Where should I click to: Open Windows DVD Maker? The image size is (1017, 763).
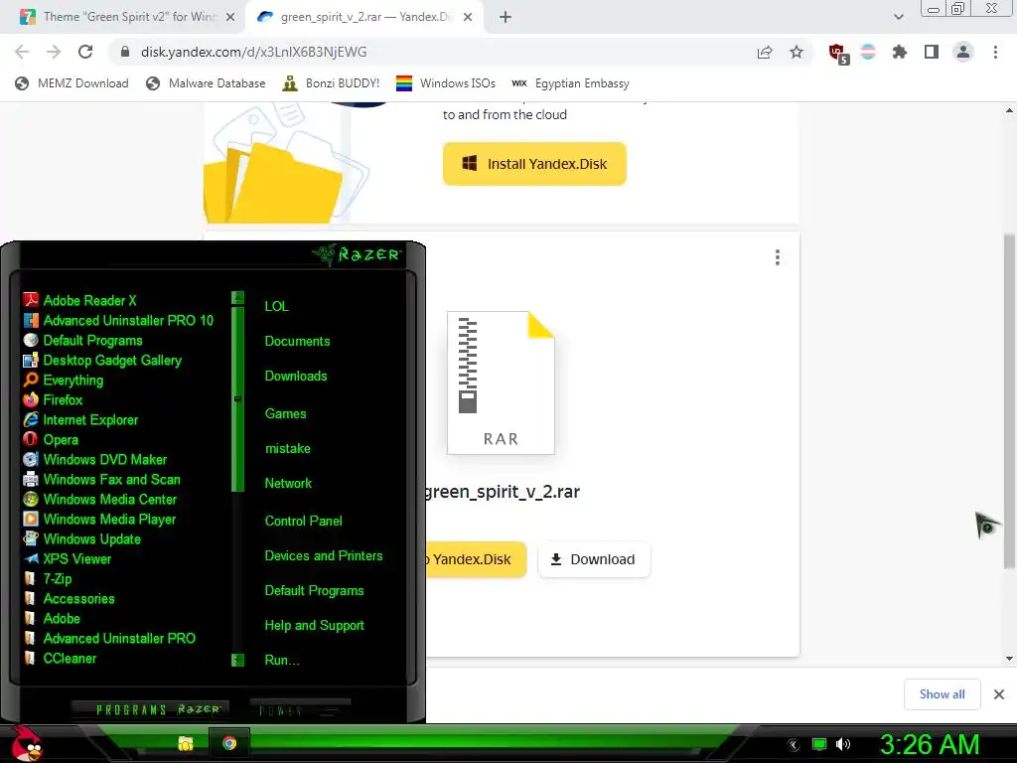pyautogui.click(x=94, y=459)
